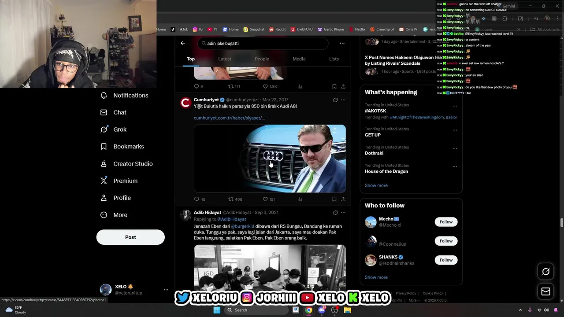Follow SHANKS account
Screen dimensions: 564x317
(446, 260)
